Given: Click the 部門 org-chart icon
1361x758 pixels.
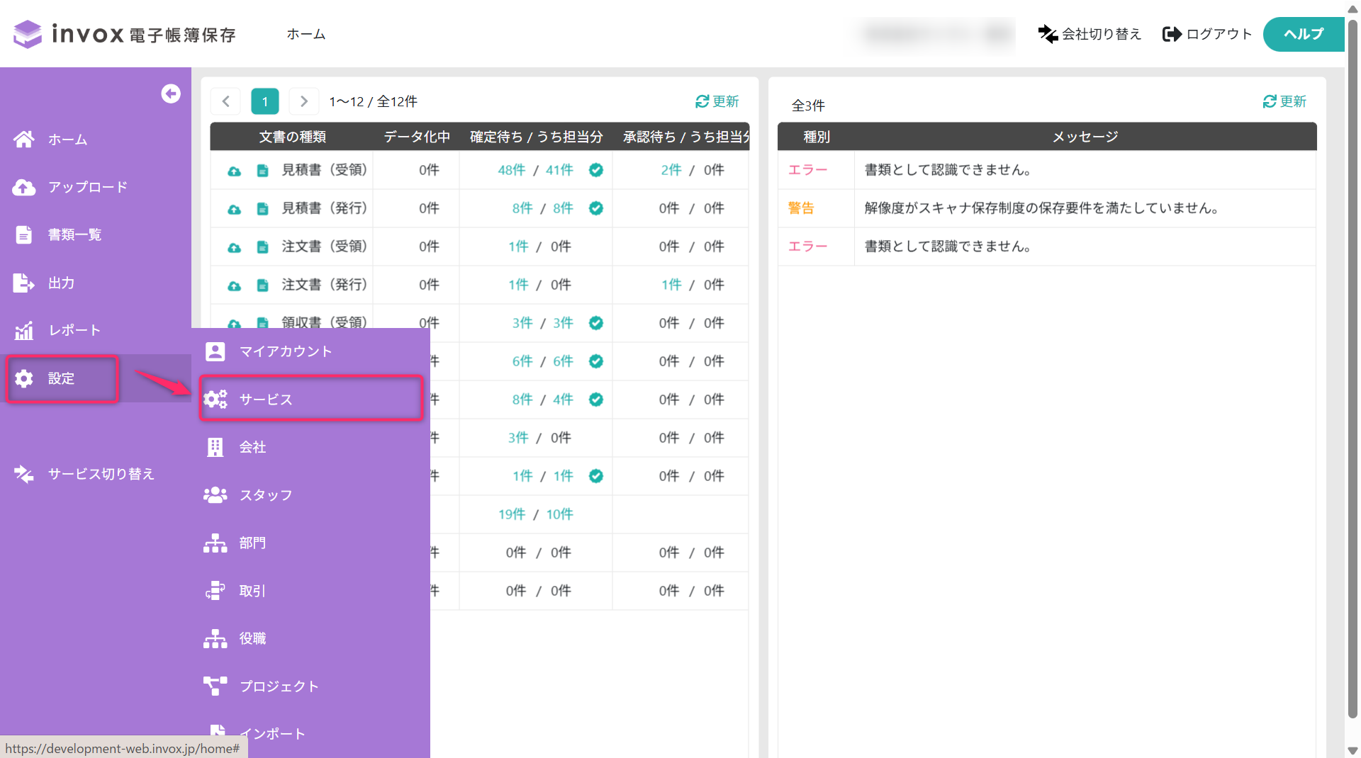Looking at the screenshot, I should (215, 543).
